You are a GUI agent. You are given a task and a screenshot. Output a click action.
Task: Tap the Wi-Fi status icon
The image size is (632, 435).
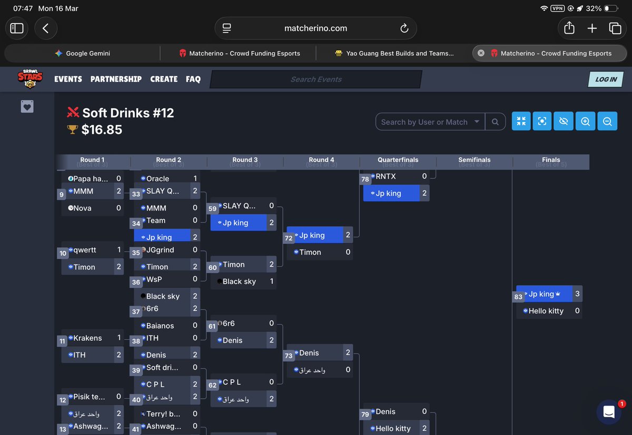tap(544, 9)
